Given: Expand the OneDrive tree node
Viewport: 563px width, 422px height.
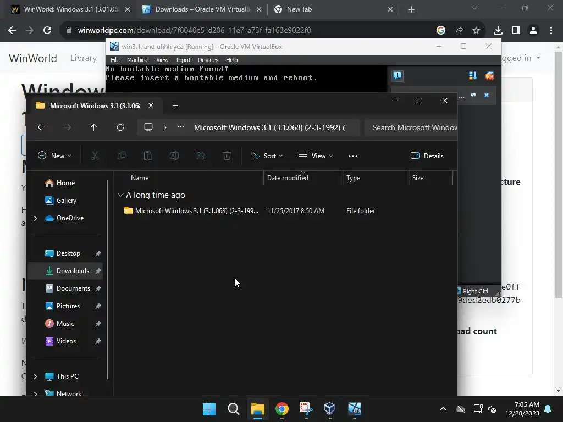Looking at the screenshot, I should click(x=35, y=218).
